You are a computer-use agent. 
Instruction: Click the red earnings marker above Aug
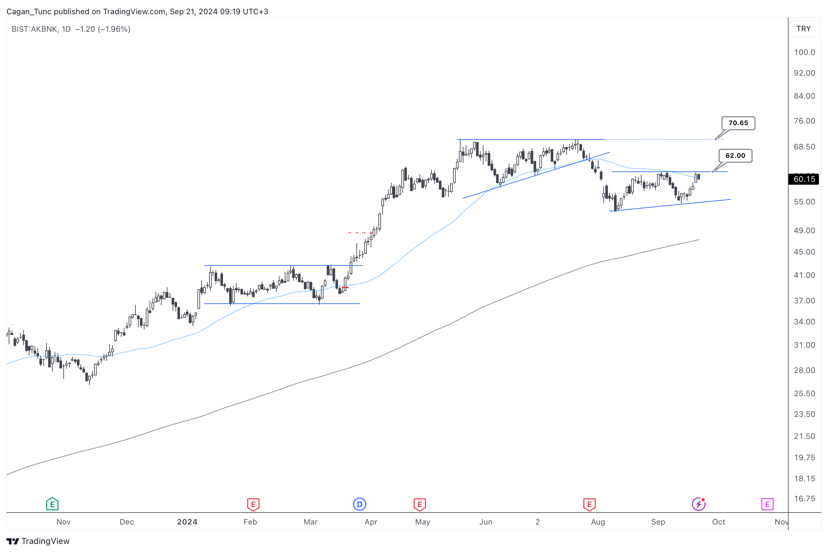point(589,504)
